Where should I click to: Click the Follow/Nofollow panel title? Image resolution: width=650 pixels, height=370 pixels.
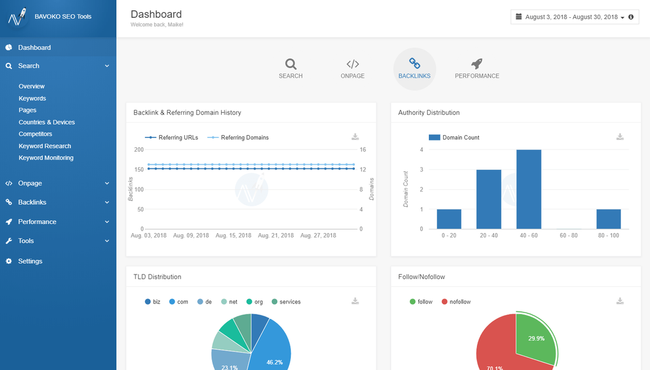pyautogui.click(x=421, y=277)
